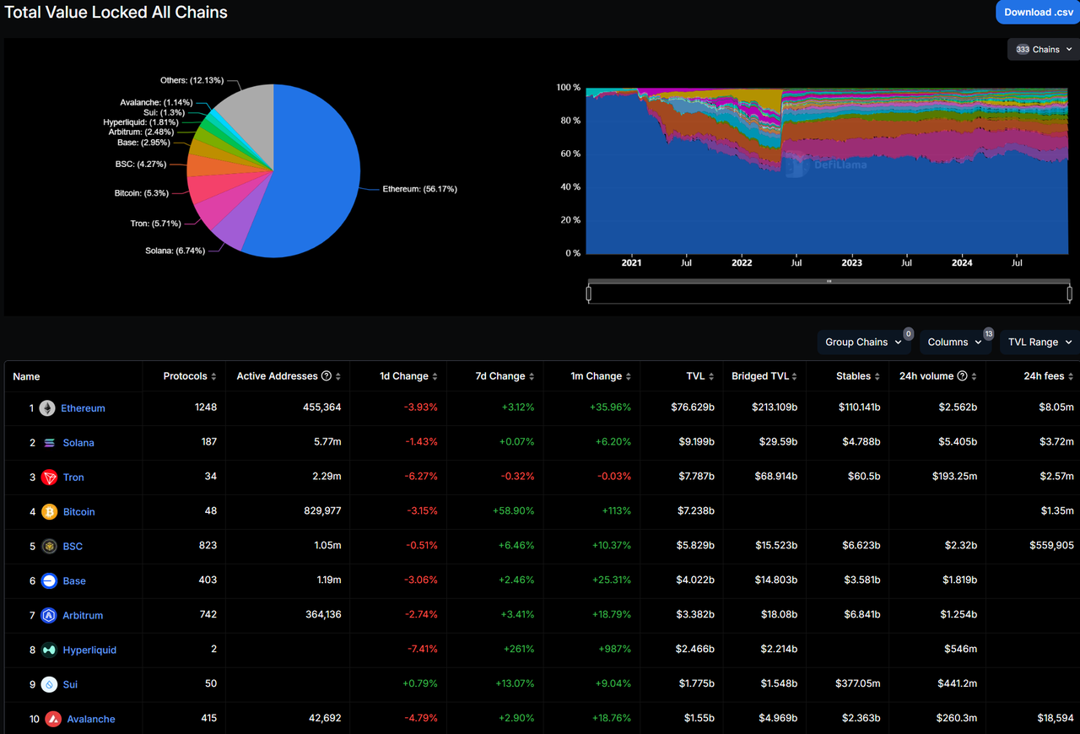This screenshot has height=734, width=1080.
Task: Sort table by Protocols column header
Action: point(190,376)
